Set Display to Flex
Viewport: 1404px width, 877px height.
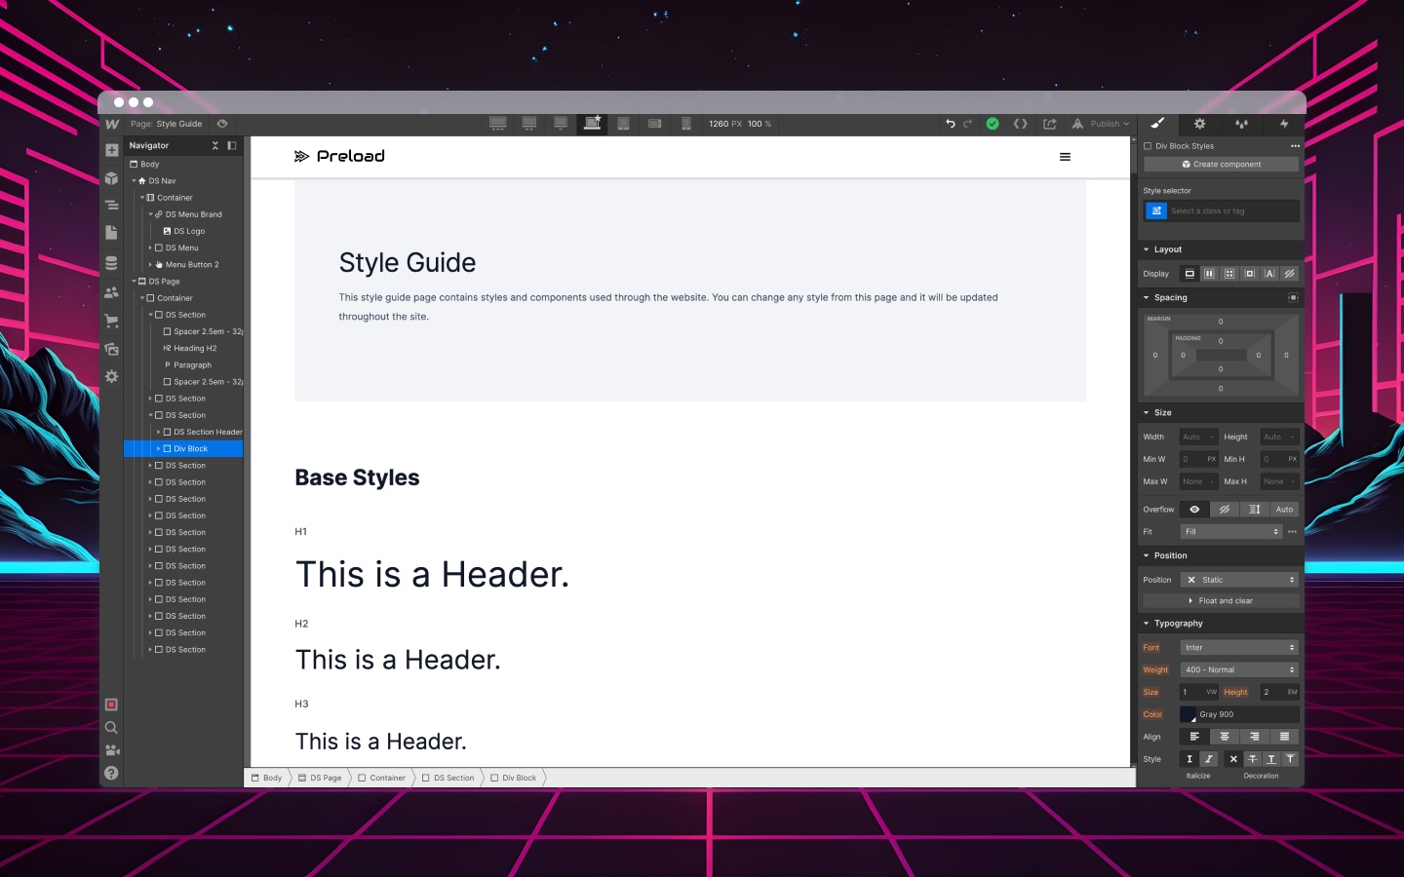tap(1209, 274)
